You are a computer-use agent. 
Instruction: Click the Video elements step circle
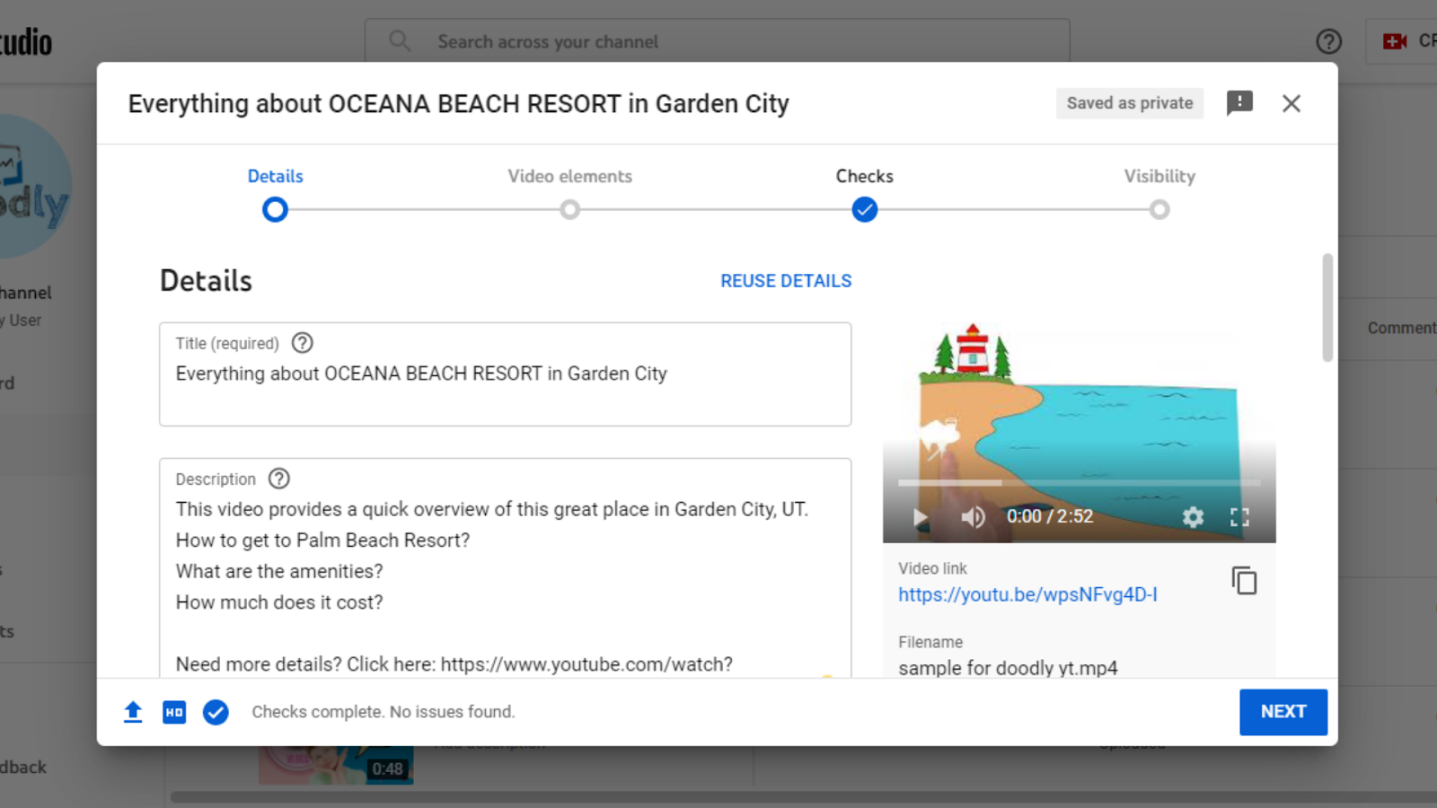click(x=569, y=210)
